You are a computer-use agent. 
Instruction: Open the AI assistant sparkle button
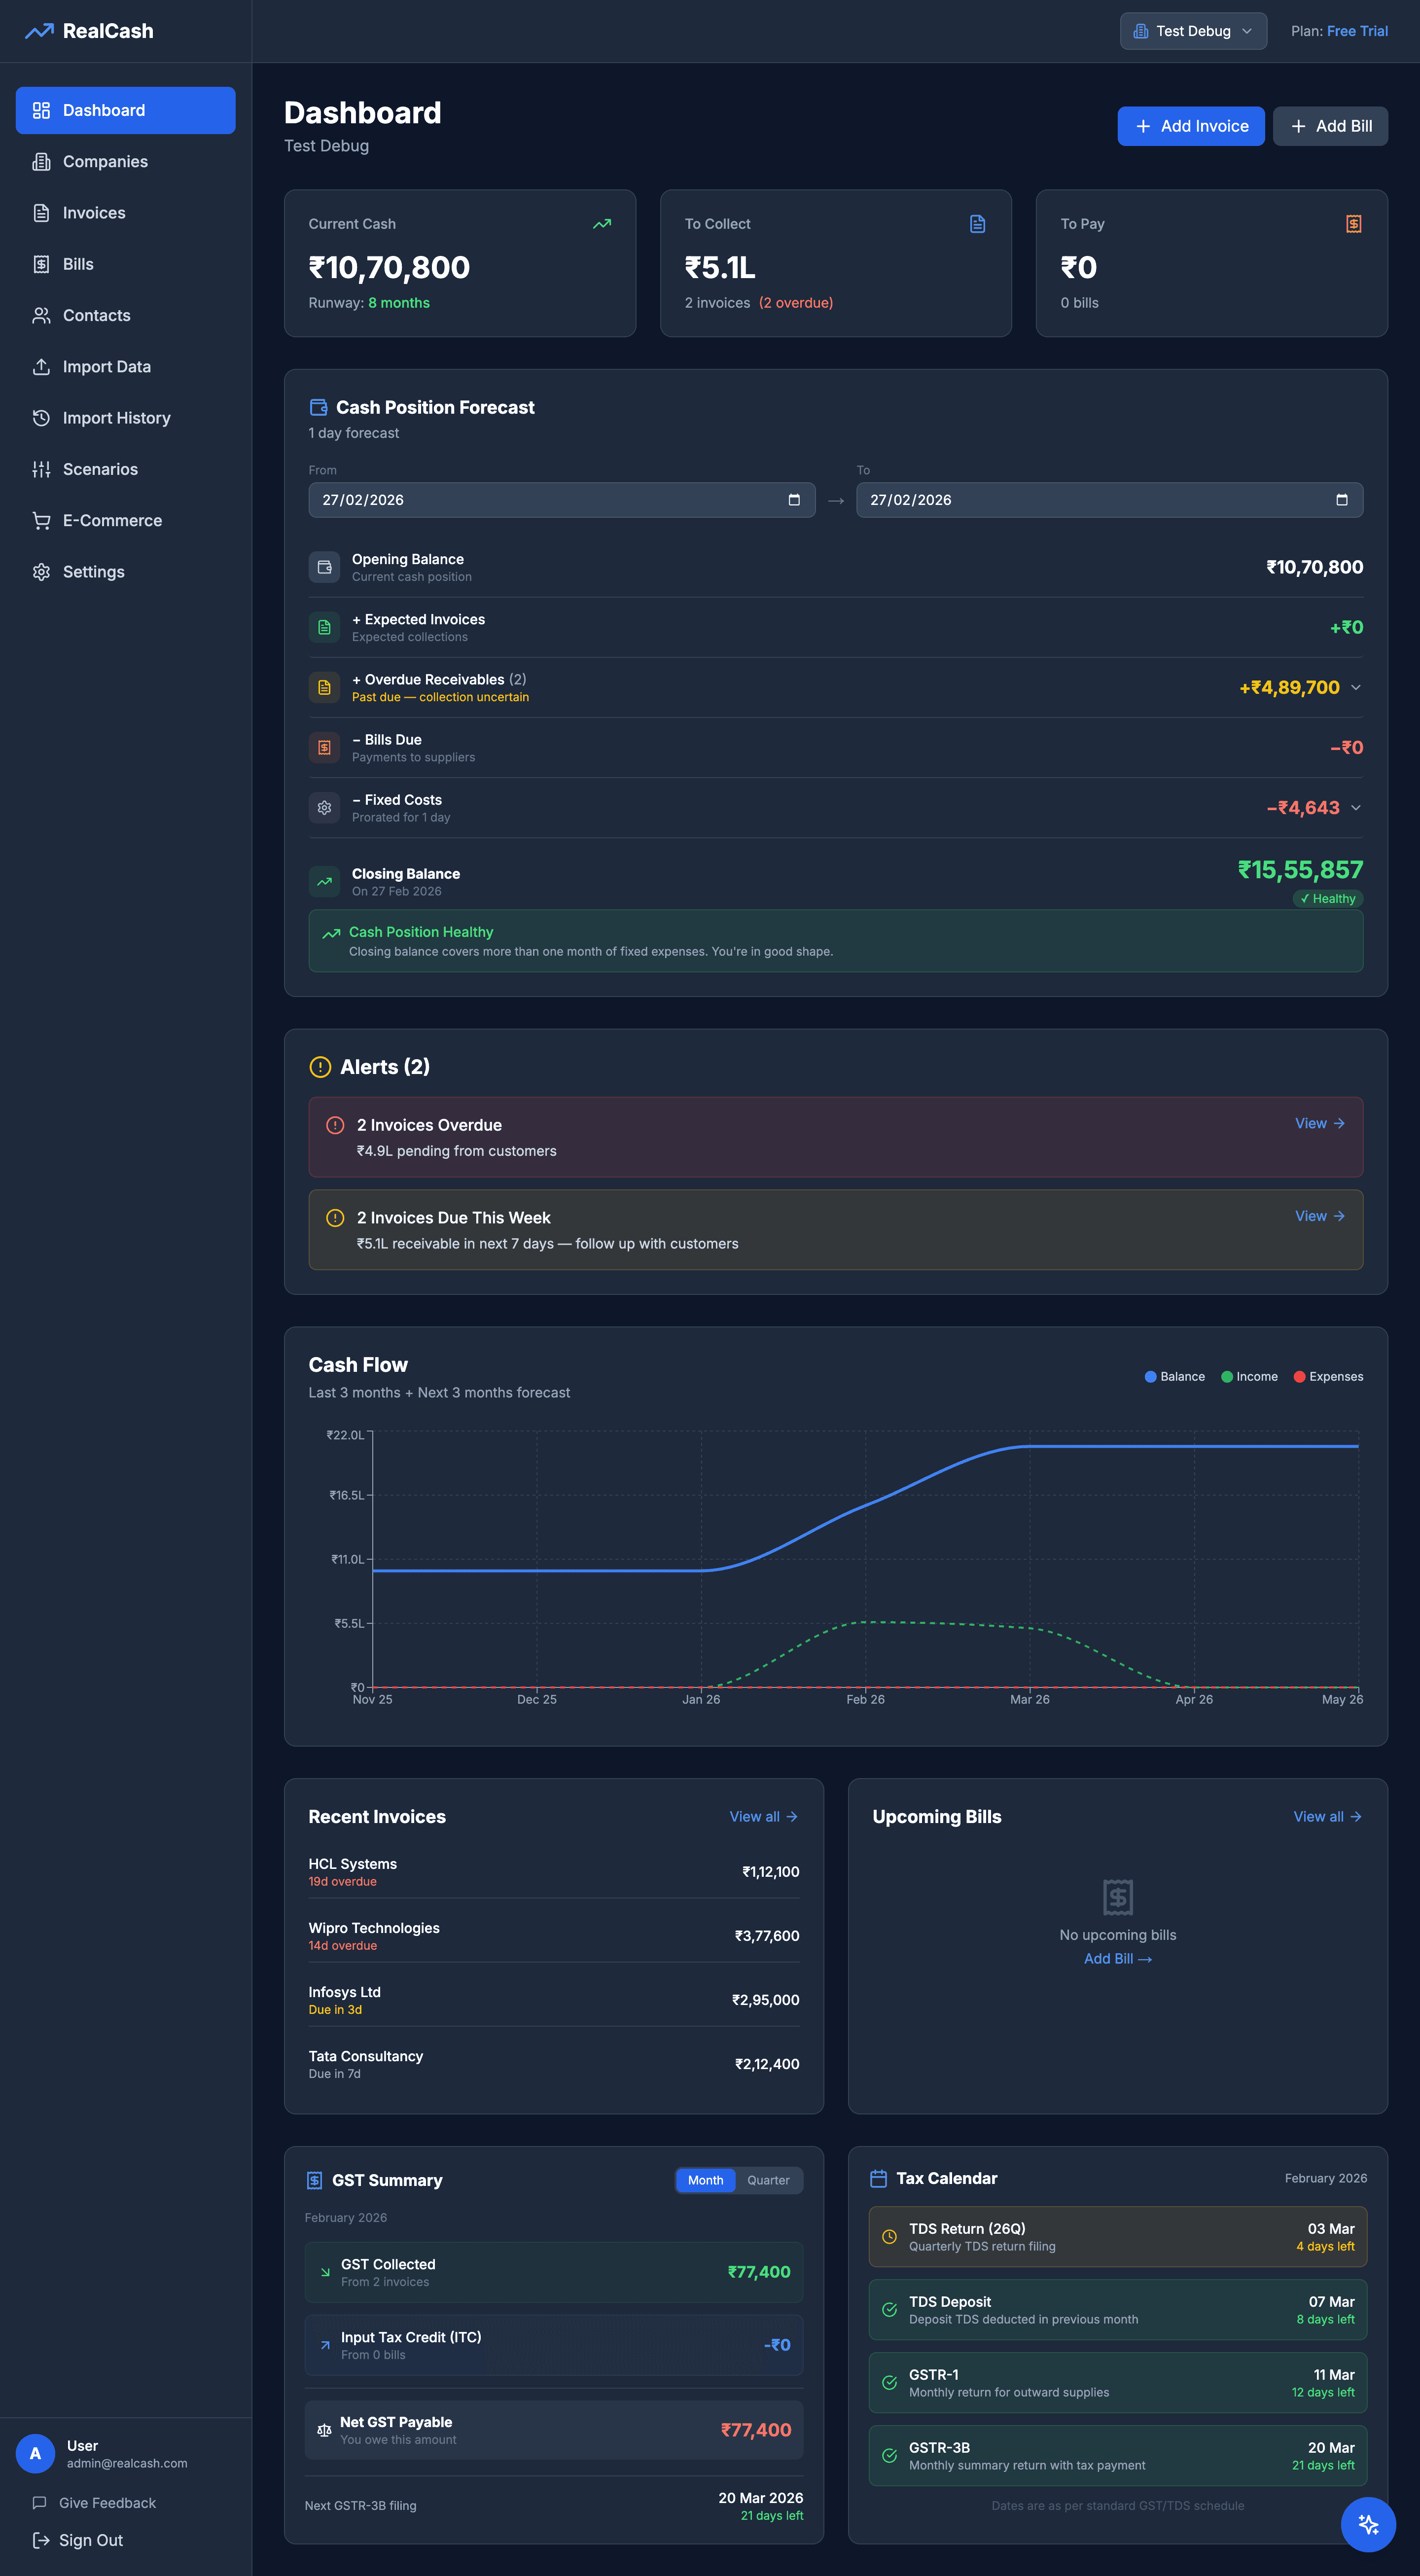(1368, 2524)
